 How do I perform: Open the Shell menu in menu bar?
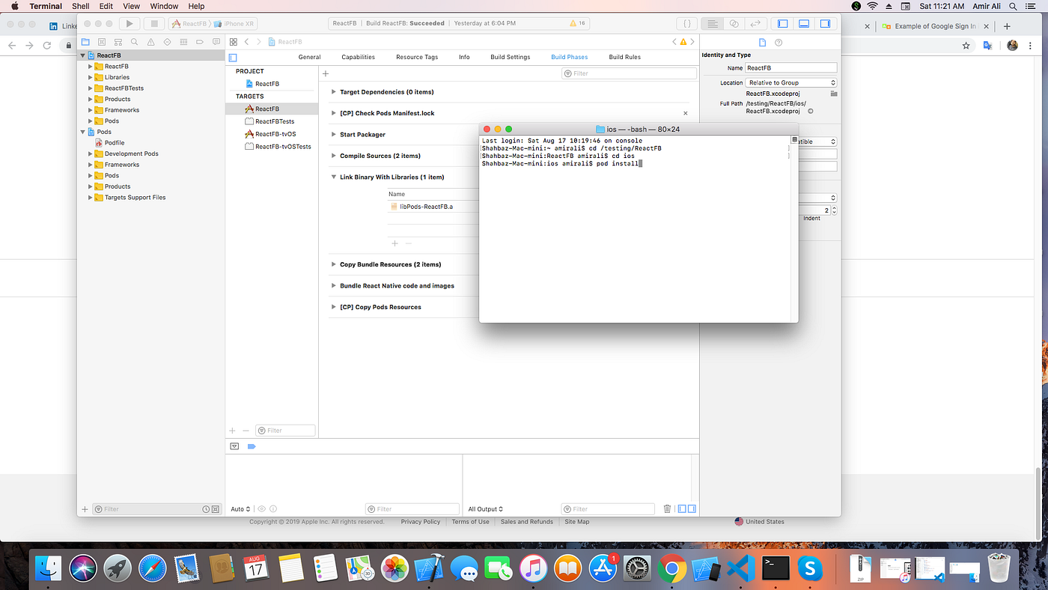[x=81, y=6]
